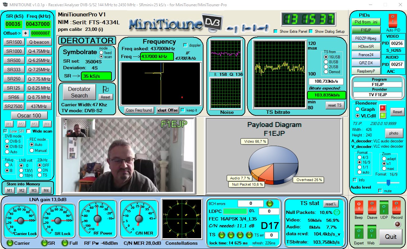Click the SR Lock gauge
The width and height of the screenshot is (407, 249).
(58, 220)
